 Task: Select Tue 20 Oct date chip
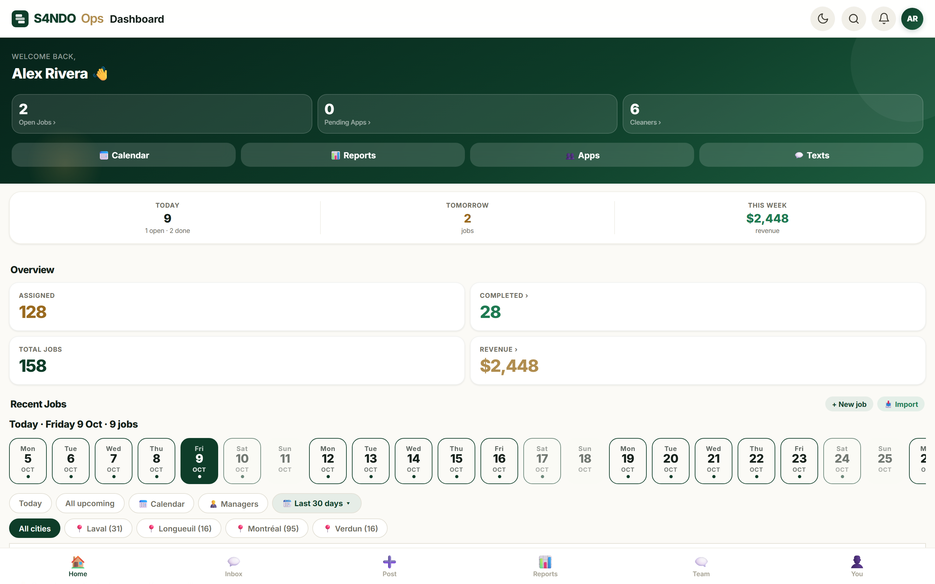[x=671, y=461]
